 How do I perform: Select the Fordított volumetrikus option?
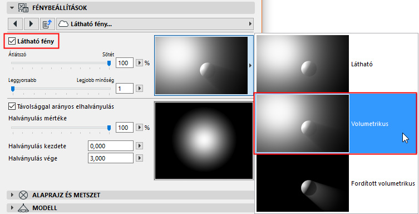336,183
